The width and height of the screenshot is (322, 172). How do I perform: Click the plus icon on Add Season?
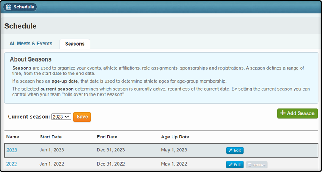[283, 113]
